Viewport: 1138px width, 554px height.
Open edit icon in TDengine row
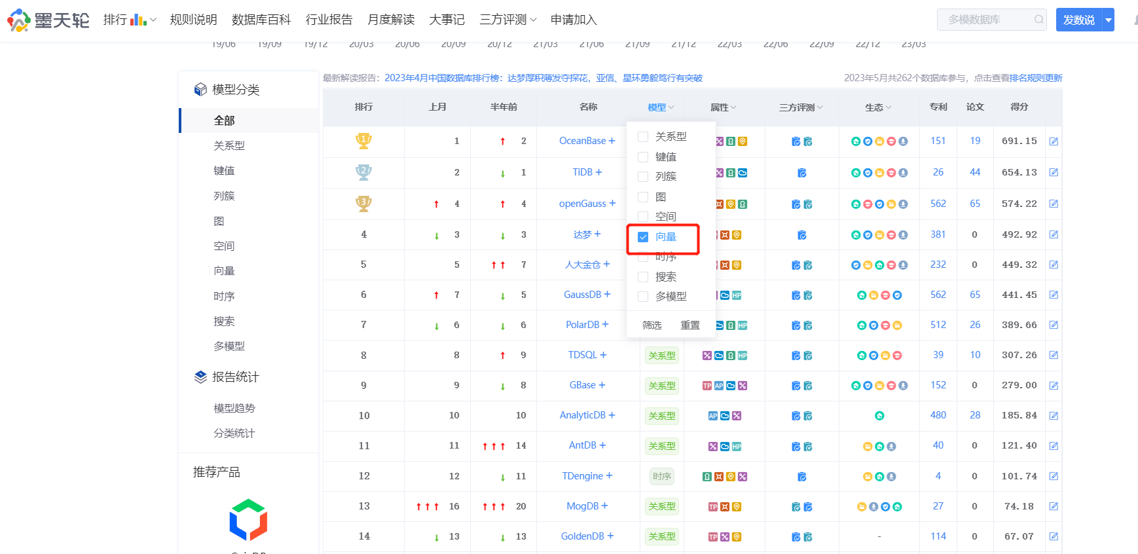coord(1054,477)
